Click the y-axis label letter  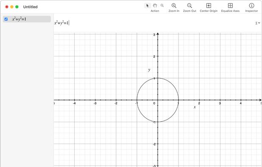(x=149, y=70)
